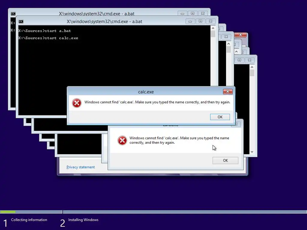Open the system menu icon of the front cmd.exe window
Screen dimensions: 307x230
[x=21, y=22]
